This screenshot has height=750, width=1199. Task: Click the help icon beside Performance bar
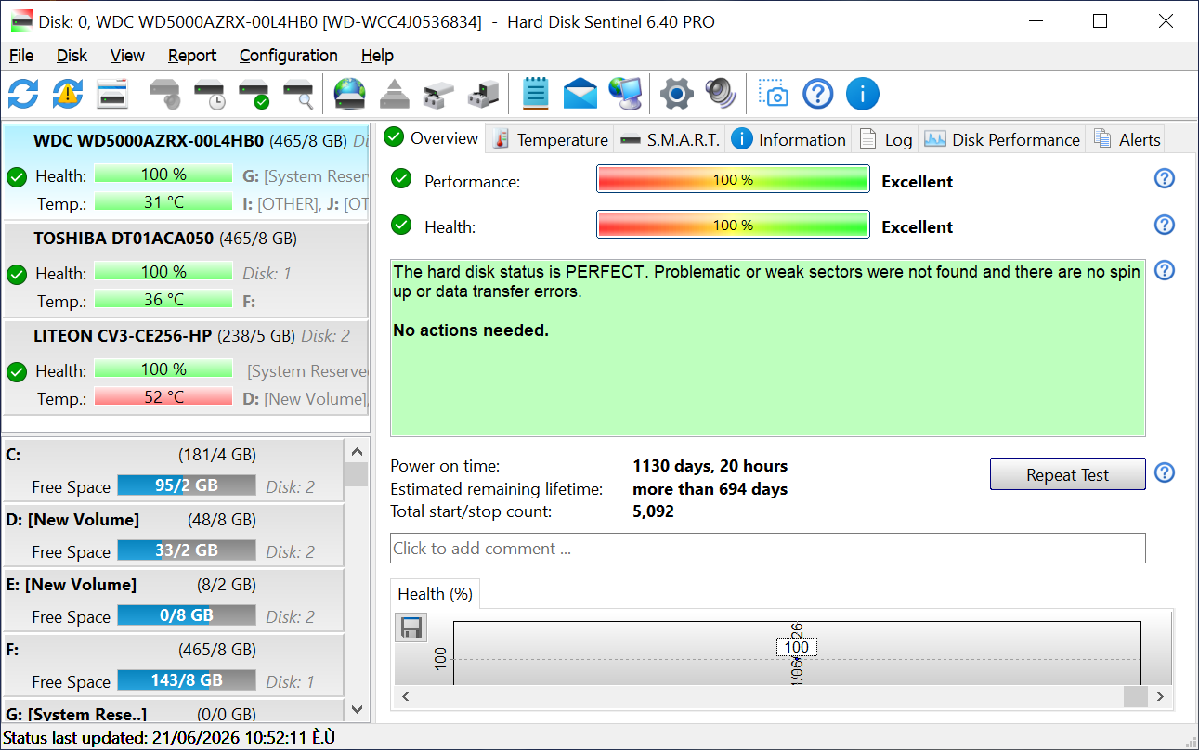(x=1165, y=178)
